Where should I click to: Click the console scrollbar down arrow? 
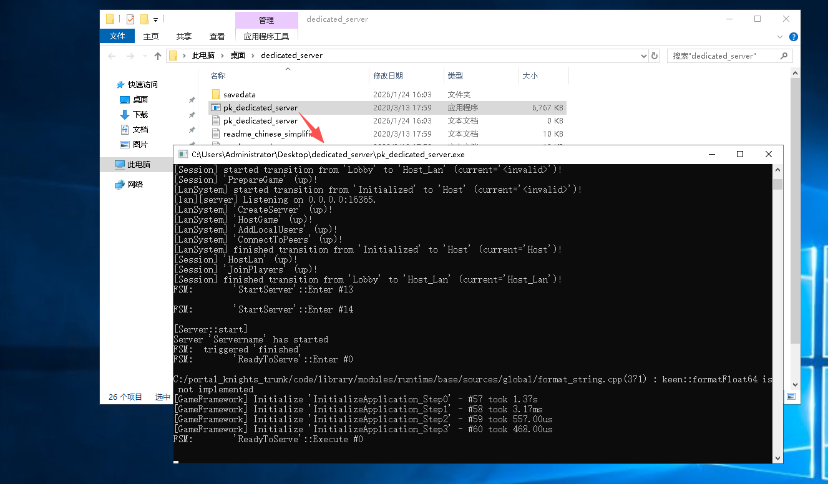(777, 458)
